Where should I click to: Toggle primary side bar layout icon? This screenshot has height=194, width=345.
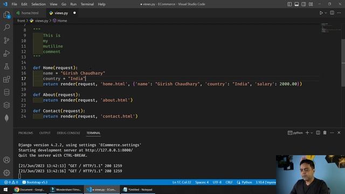pyautogui.click(x=289, y=4)
